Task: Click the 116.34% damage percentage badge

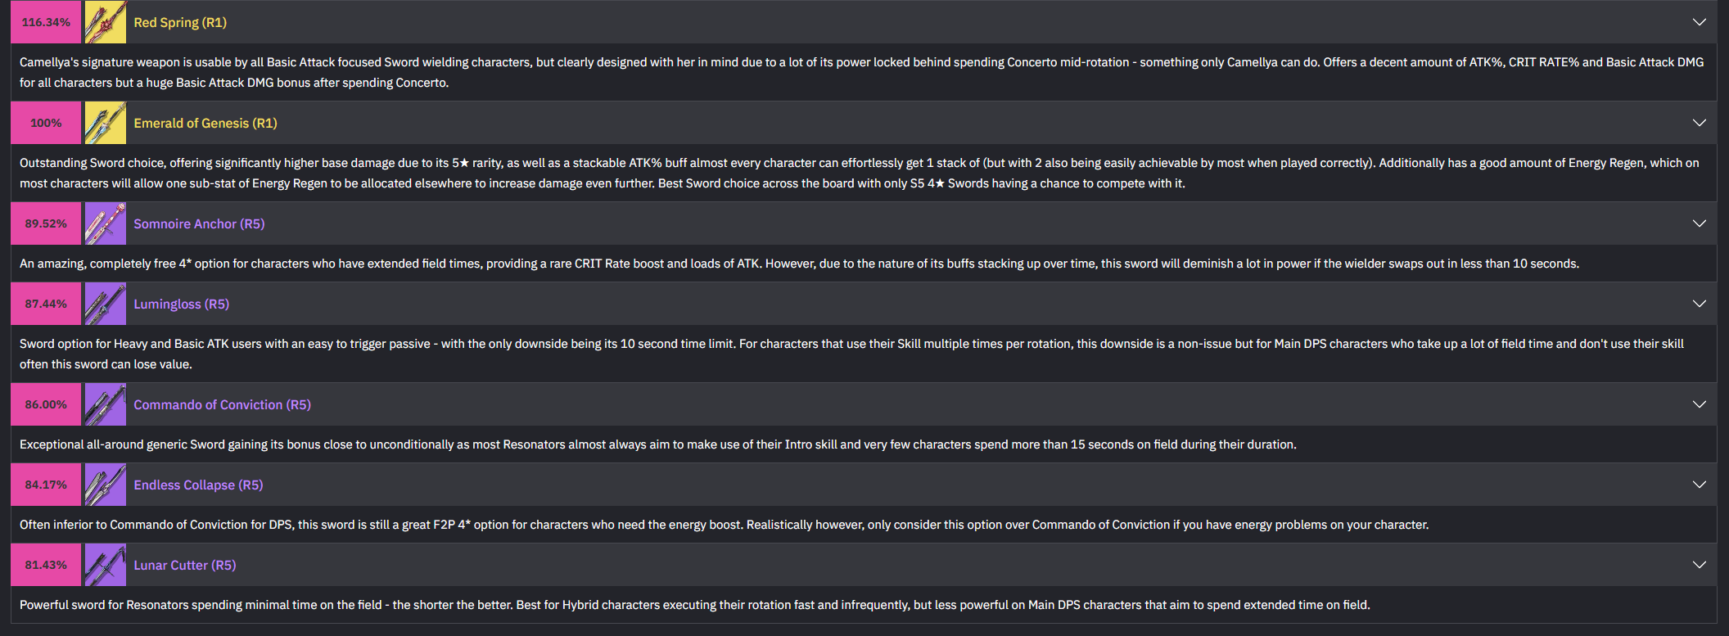Action: (x=46, y=22)
